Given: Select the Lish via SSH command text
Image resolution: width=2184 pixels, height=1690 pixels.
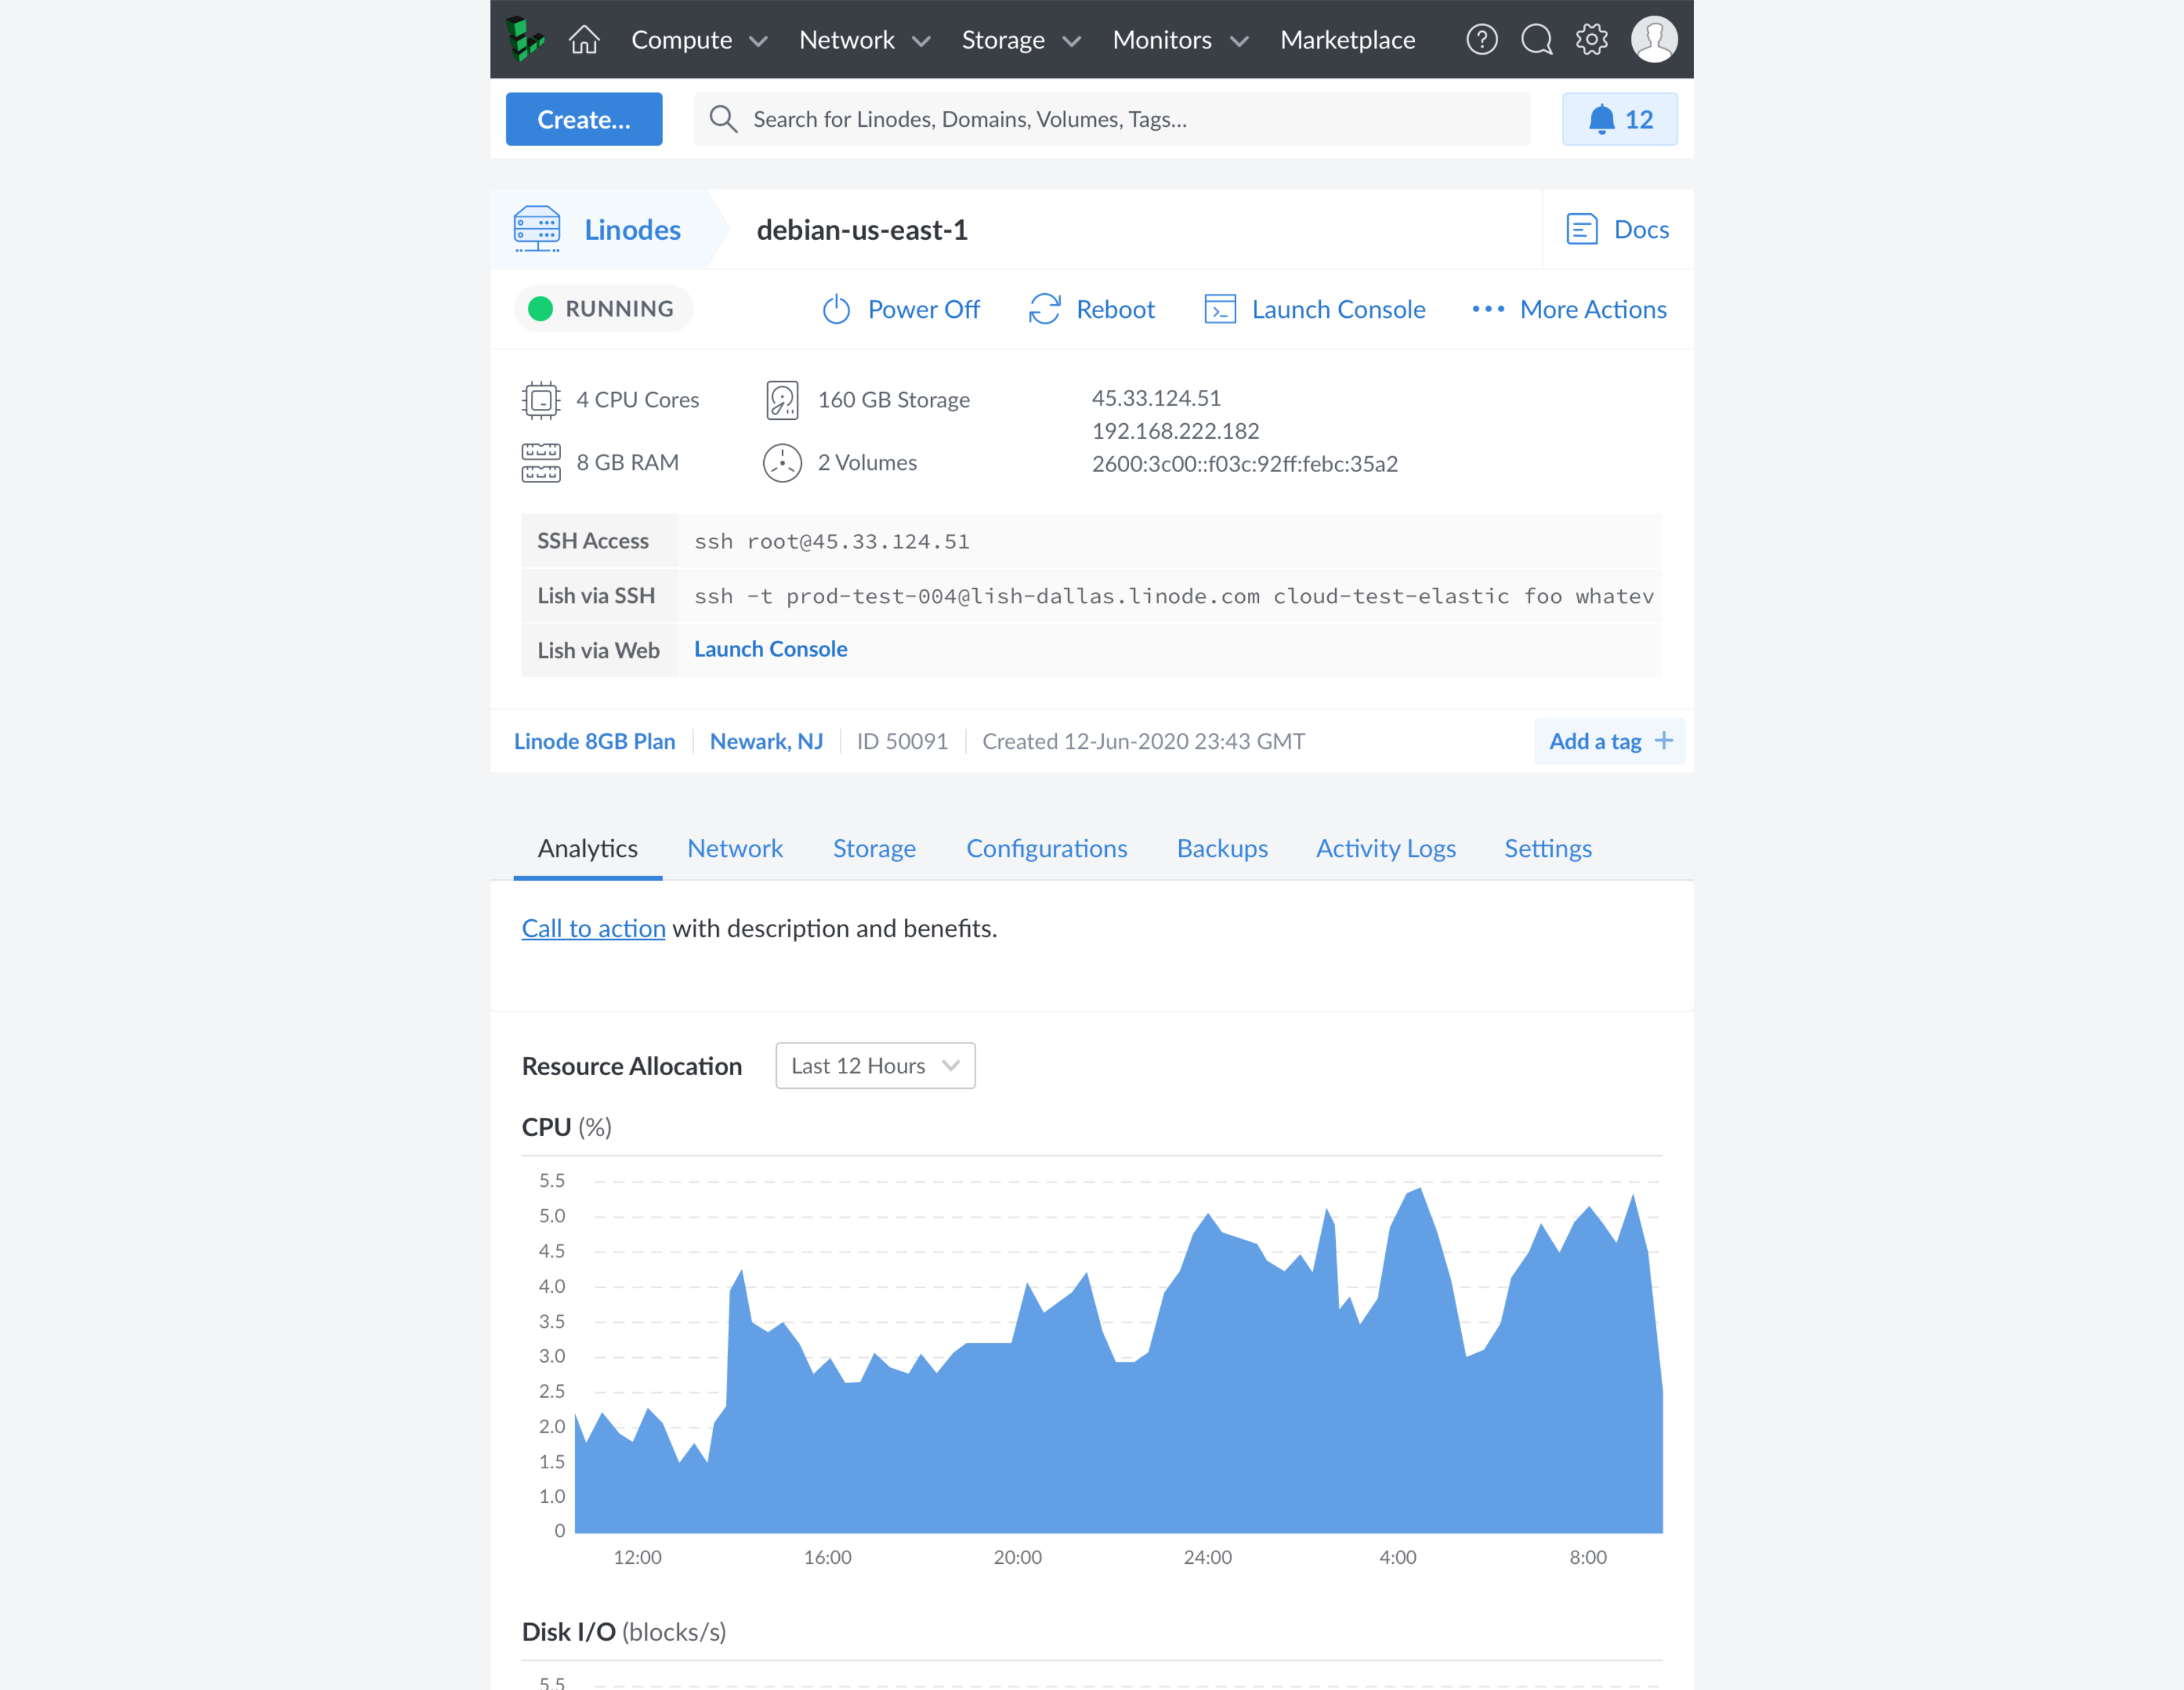Looking at the screenshot, I should point(1174,596).
